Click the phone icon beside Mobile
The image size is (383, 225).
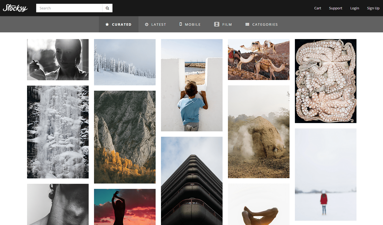[181, 24]
